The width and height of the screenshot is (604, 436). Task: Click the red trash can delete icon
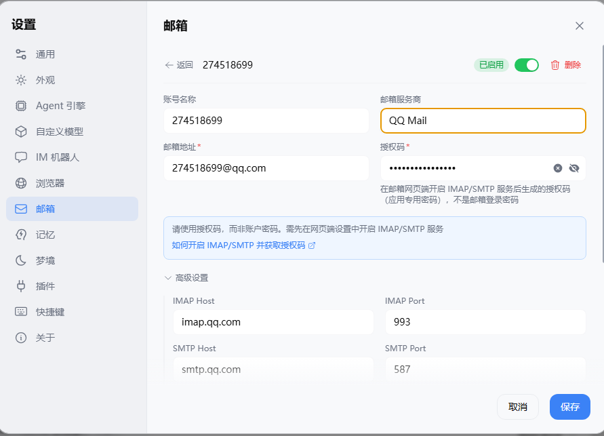point(555,65)
